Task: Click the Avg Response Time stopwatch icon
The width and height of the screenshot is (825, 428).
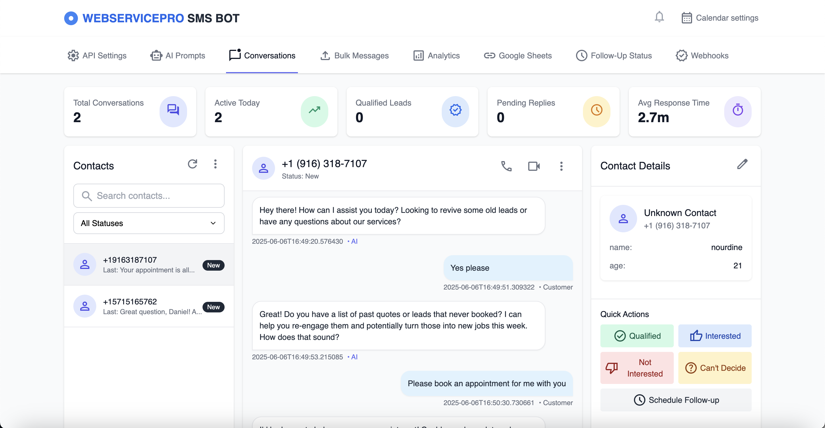Action: (738, 111)
